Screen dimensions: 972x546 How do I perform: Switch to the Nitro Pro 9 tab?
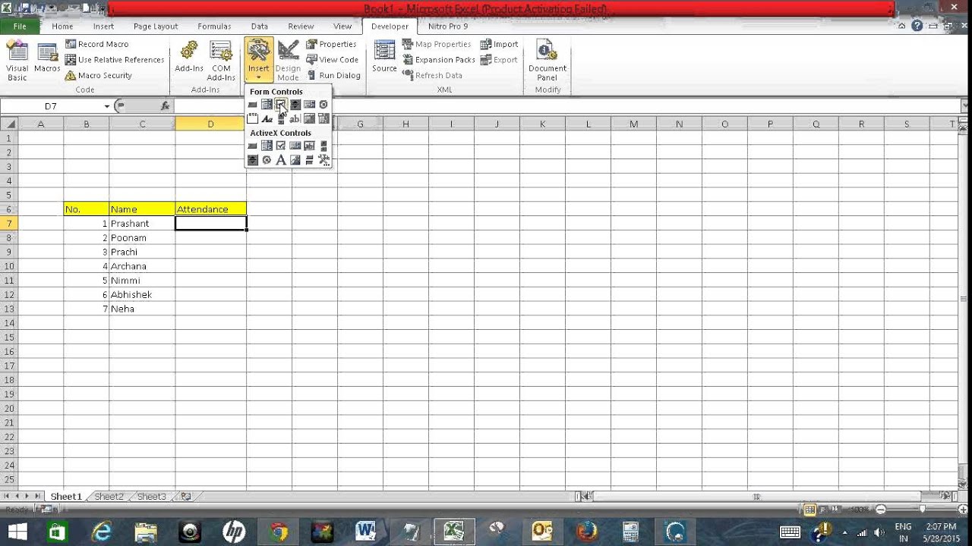tap(448, 27)
